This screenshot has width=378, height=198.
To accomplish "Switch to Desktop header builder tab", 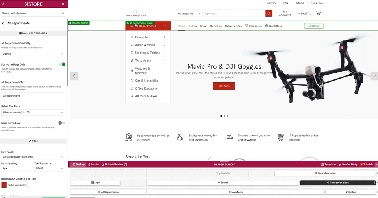I will coord(79,165).
